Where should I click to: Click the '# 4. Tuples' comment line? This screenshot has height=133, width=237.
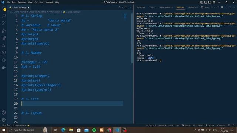coord(31,113)
